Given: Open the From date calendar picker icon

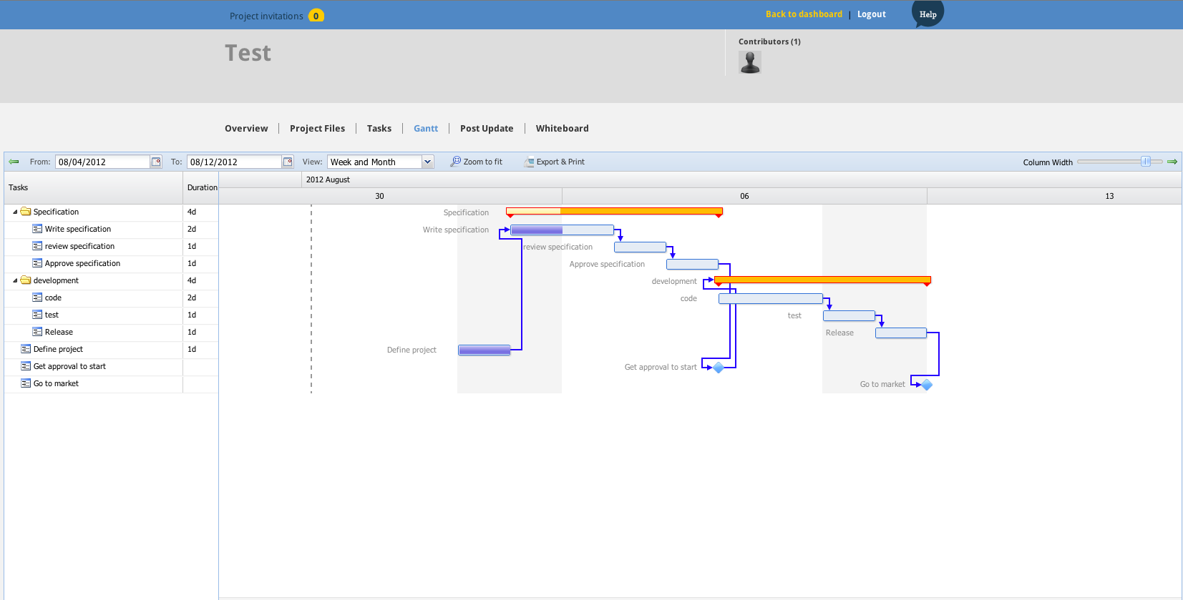Looking at the screenshot, I should pyautogui.click(x=156, y=162).
